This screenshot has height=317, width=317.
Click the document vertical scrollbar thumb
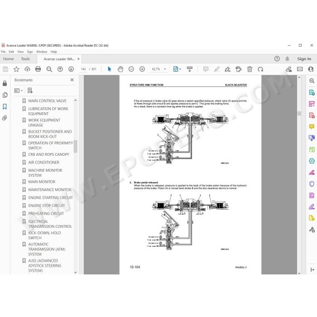tap(299, 113)
